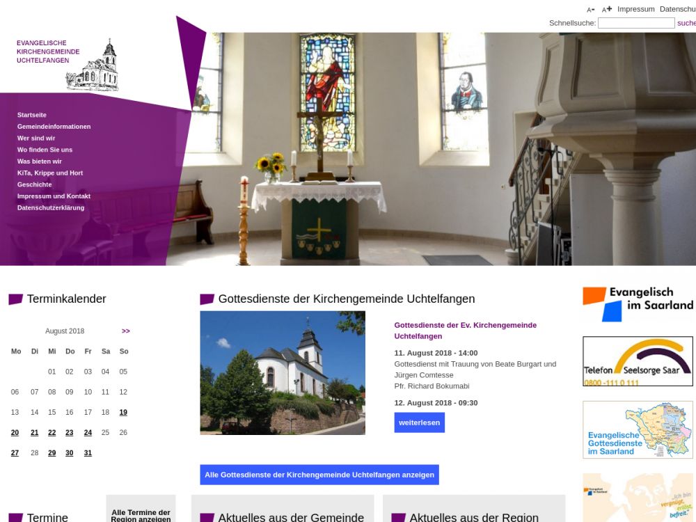Open the Evangelisch im Saarland logo
696x522 pixels.
point(638,304)
